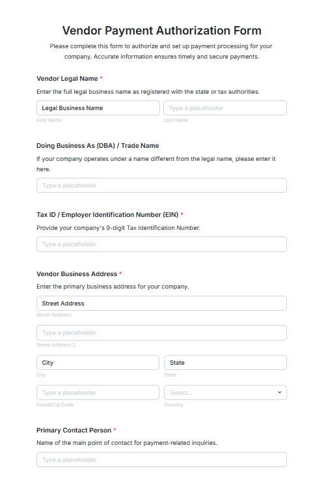Click the Vendor Business Address label
The height and width of the screenshot is (482, 313).
(x=77, y=274)
